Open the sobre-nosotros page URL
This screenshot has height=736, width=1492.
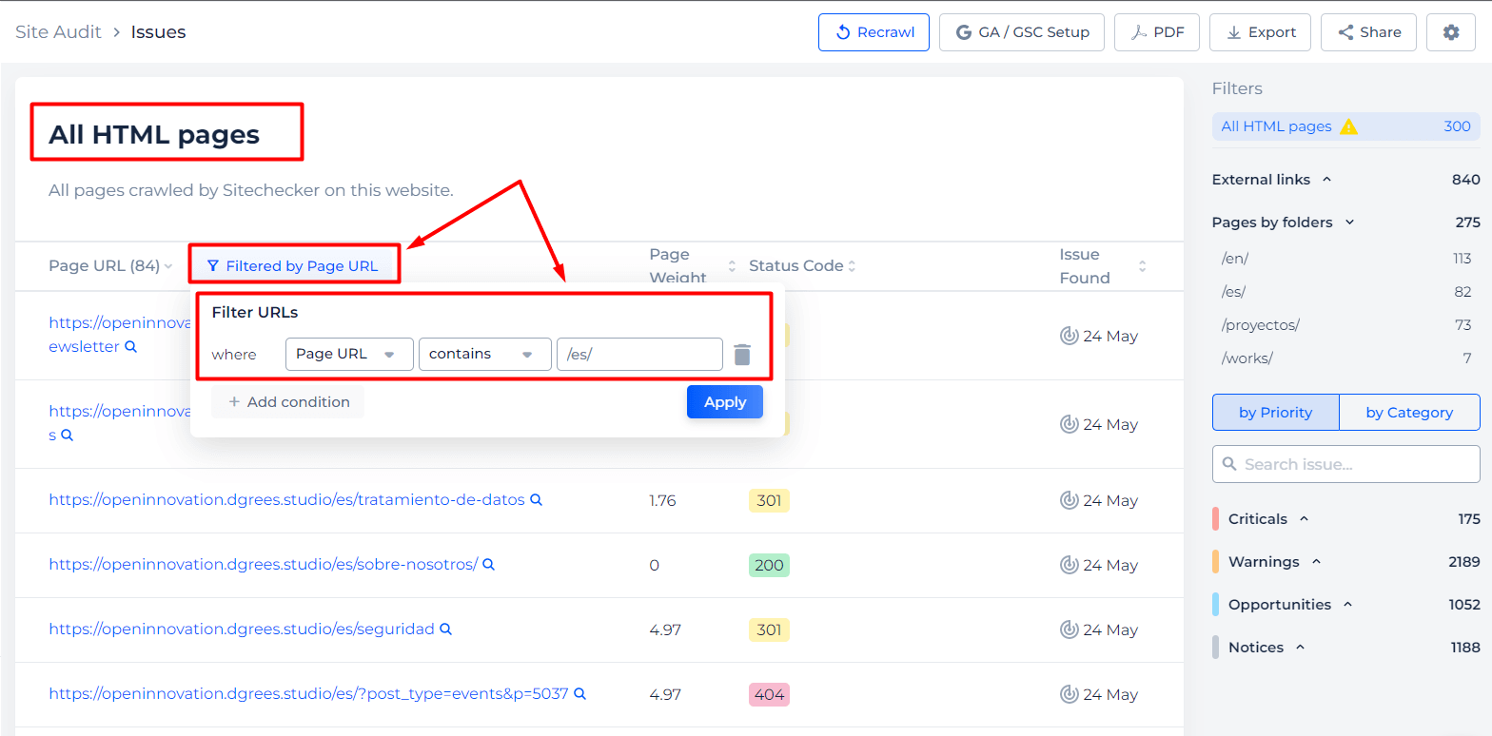click(263, 565)
